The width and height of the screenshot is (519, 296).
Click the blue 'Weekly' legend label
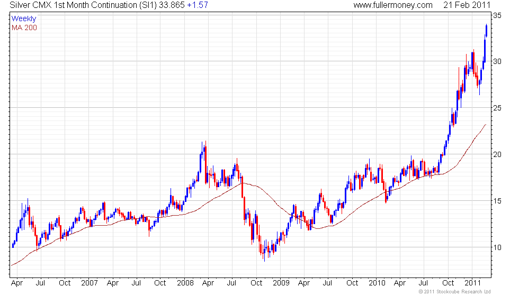(23, 19)
